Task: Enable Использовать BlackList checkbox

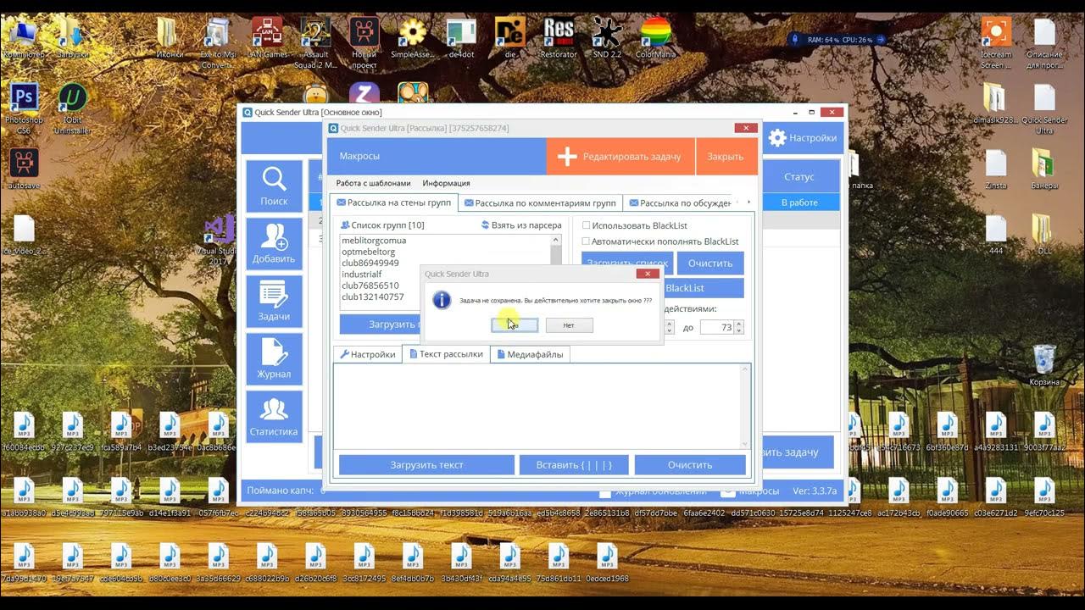Action: click(586, 225)
